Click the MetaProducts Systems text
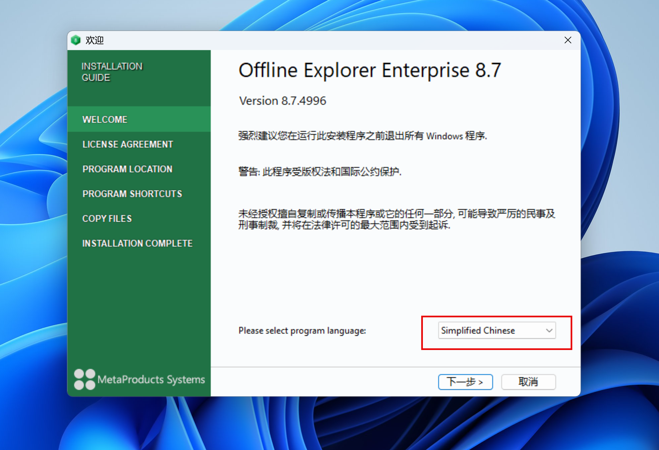 click(x=151, y=379)
